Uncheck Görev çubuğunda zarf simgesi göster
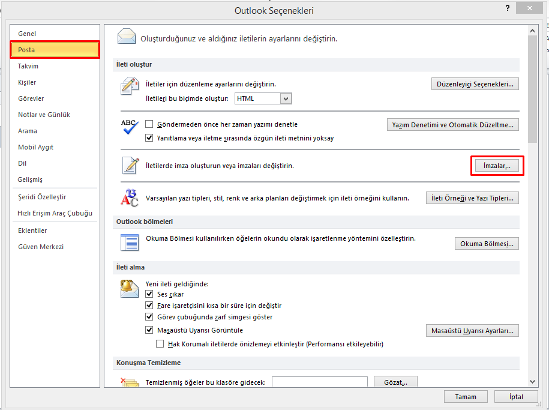The width and height of the screenshot is (549, 410). pos(149,317)
